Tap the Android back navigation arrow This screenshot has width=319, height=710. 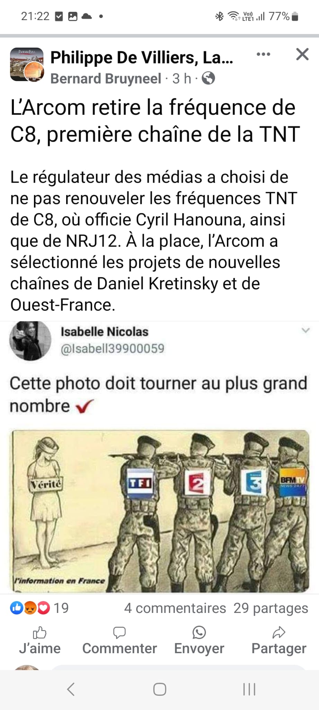[71, 689]
